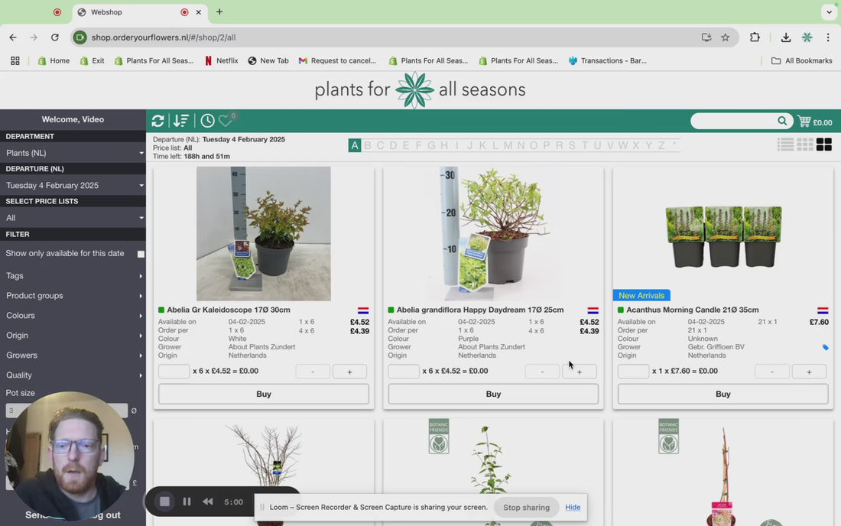The width and height of the screenshot is (841, 526).
Task: Expand the Quality filter
Action: click(73, 375)
